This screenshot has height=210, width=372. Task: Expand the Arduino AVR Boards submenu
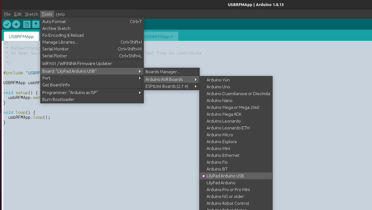[x=171, y=80]
